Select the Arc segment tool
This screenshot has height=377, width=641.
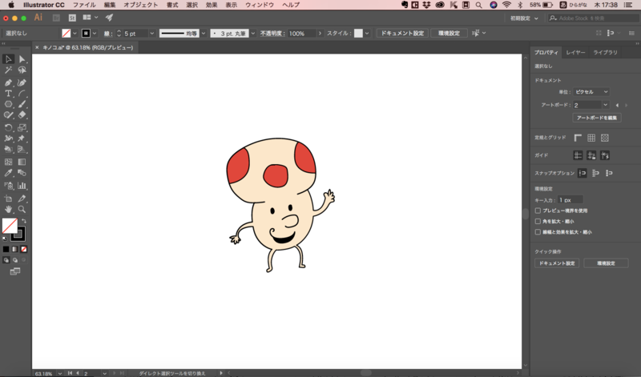point(22,94)
